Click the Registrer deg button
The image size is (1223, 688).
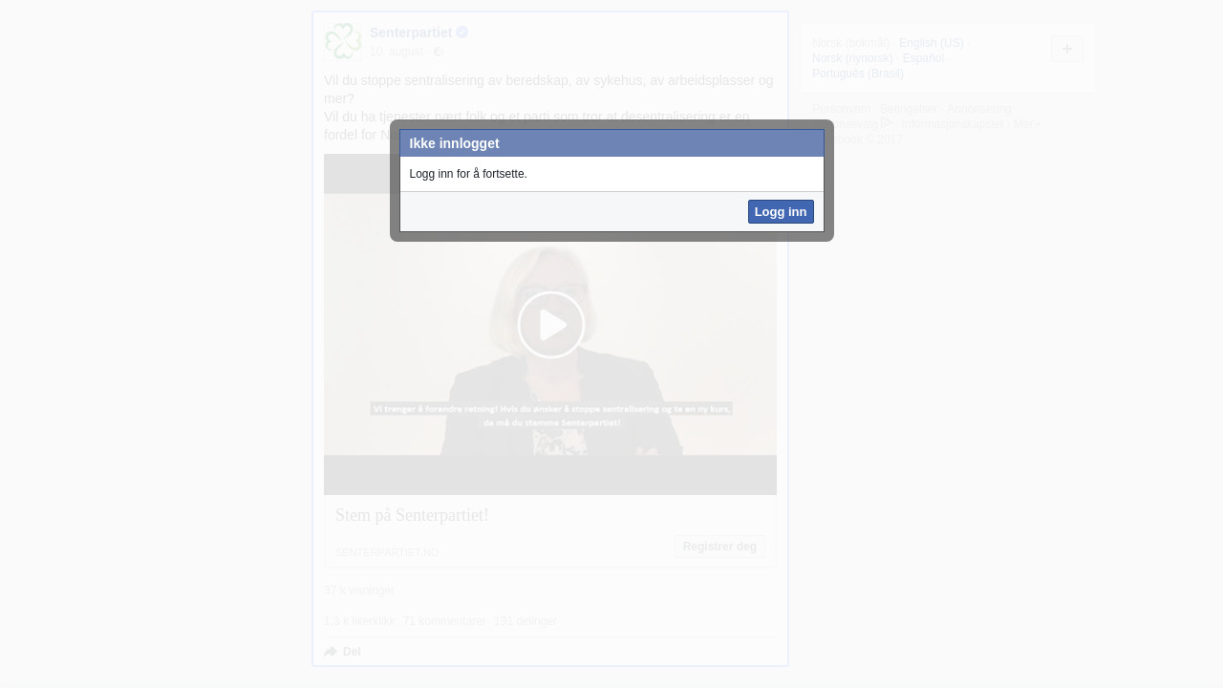click(x=719, y=547)
